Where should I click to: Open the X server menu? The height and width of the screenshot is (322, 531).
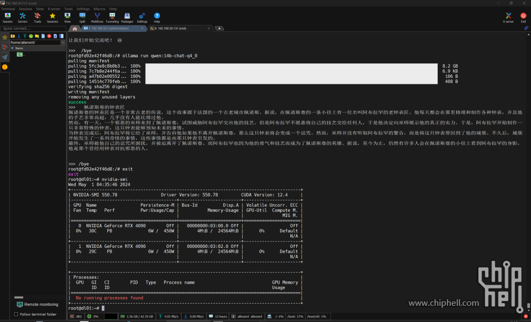[54, 9]
